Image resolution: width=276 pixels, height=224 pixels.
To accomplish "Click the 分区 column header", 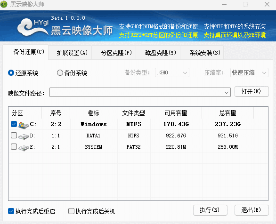I will (25, 113).
